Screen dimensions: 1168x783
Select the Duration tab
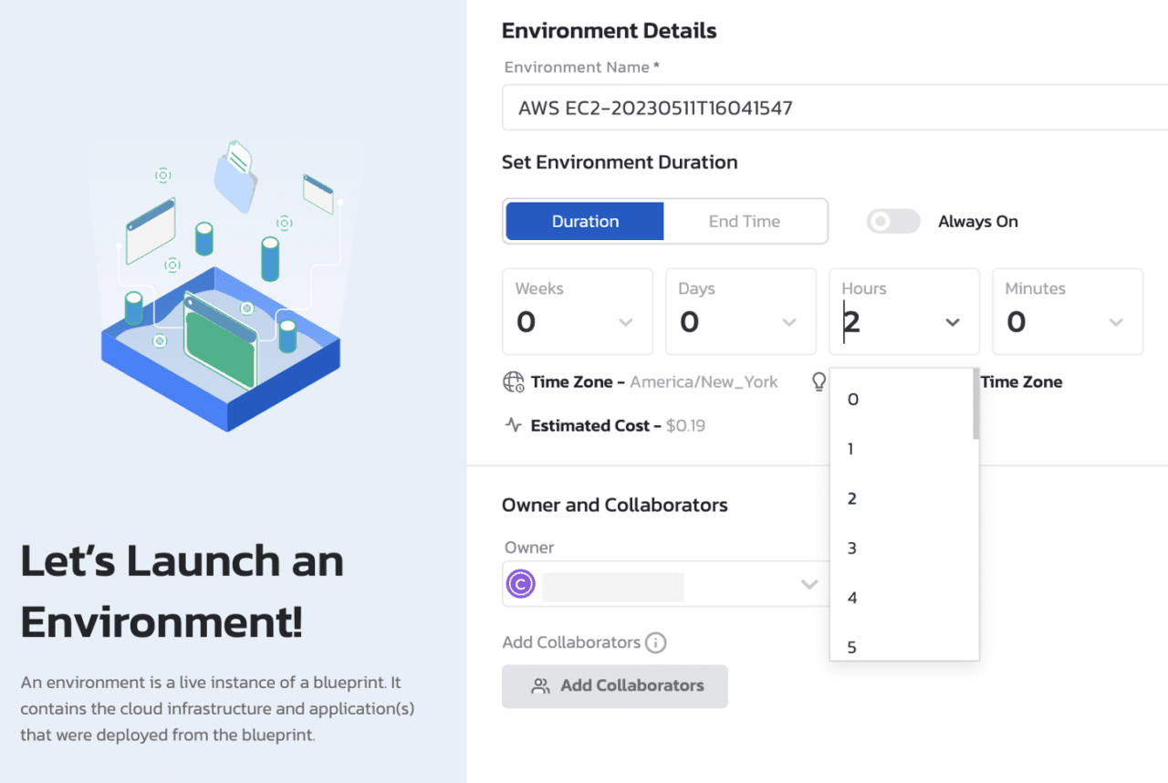click(x=585, y=222)
